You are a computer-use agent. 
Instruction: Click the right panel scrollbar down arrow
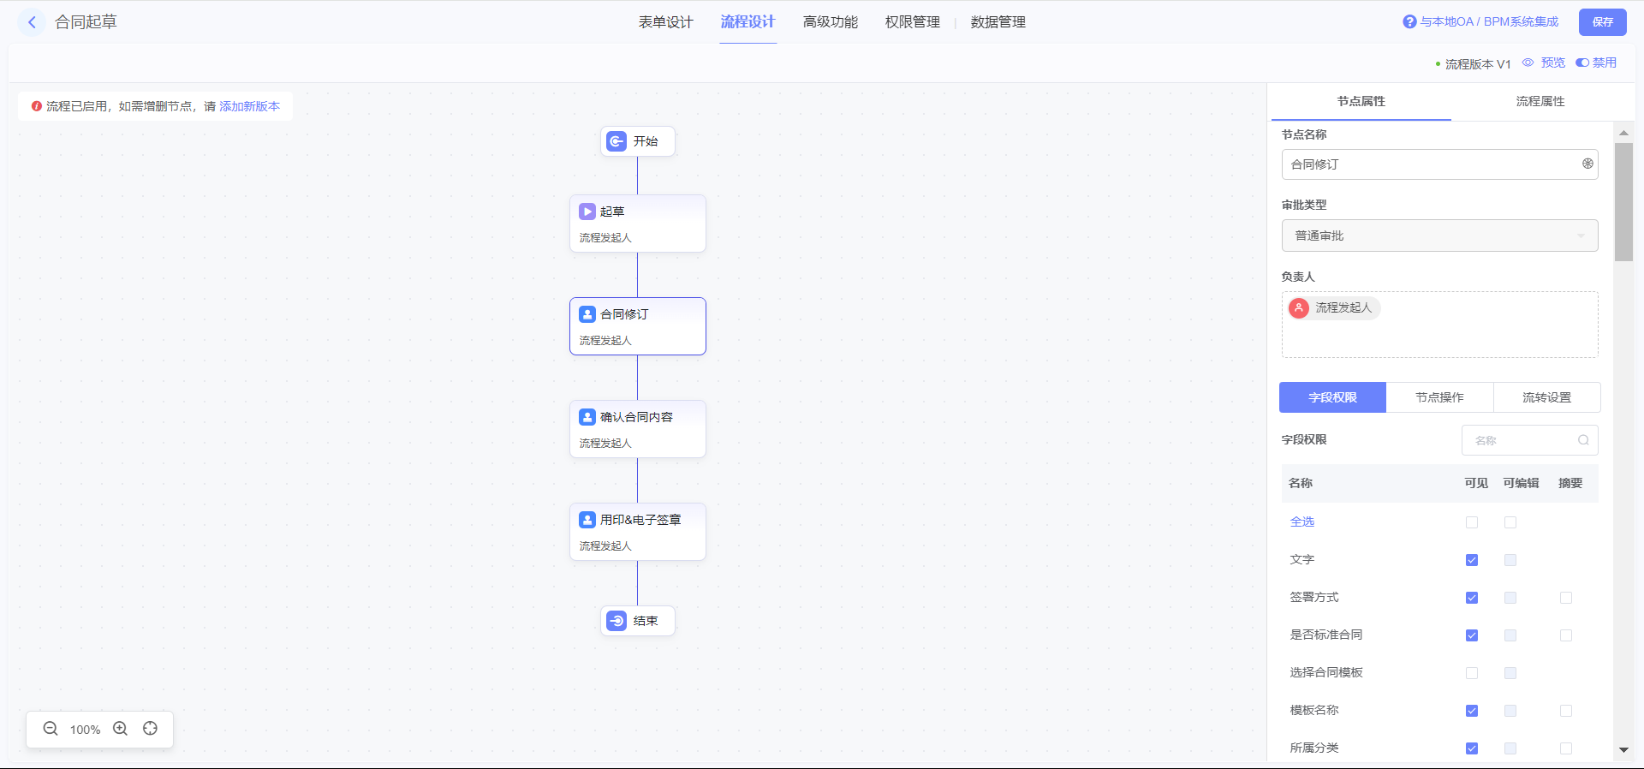(x=1623, y=750)
